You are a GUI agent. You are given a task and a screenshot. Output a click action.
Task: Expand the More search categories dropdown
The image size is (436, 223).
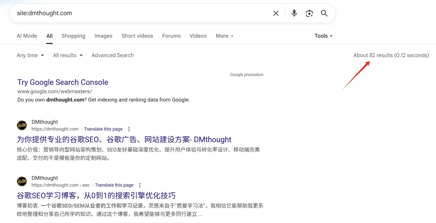pos(224,36)
